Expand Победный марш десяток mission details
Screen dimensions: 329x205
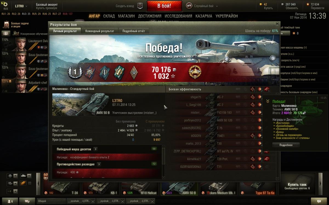point(95,149)
